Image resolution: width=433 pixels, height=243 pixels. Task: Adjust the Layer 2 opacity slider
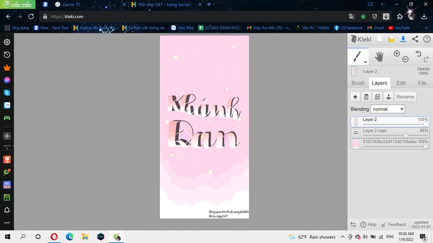[425, 124]
